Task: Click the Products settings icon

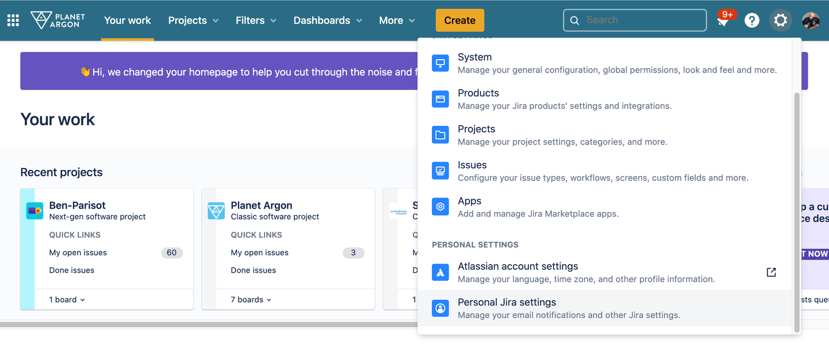Action: click(440, 99)
